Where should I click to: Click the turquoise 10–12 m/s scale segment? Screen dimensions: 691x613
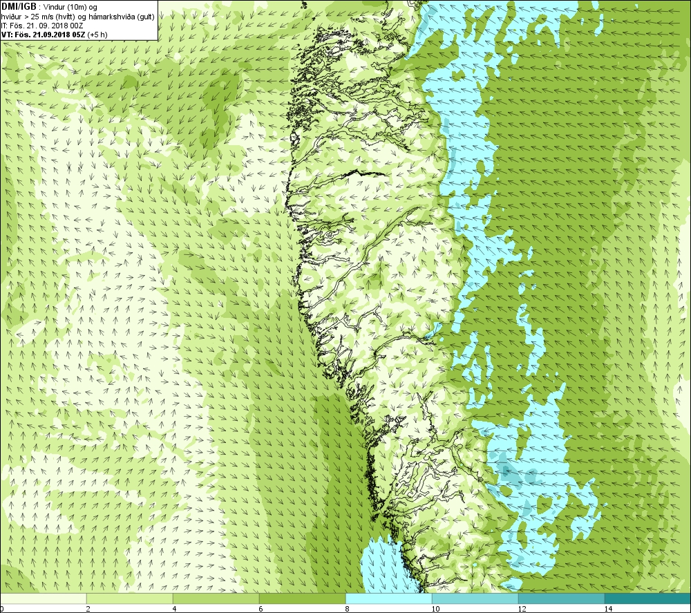click(475, 598)
